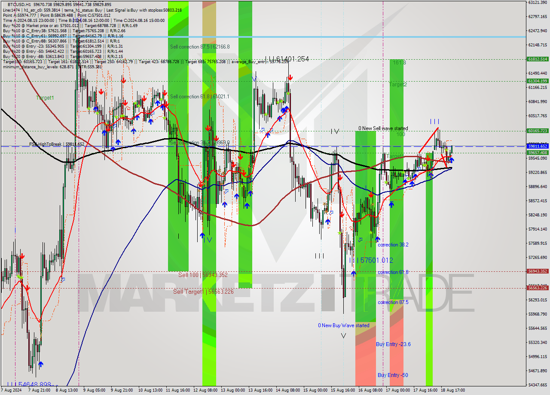Screen dimensions: 550x395
Task: Click the 'Buy Entry -50' label
Action: pos(393,375)
